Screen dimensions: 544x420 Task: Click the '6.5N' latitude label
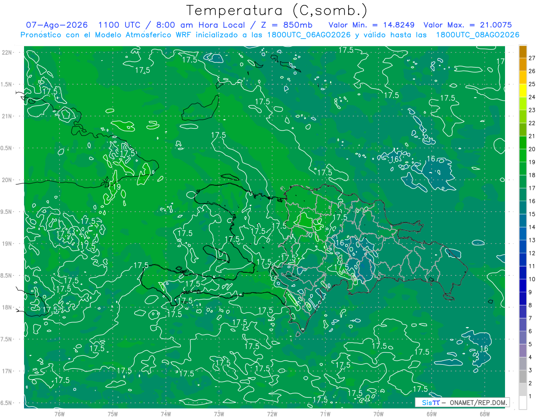[x=6, y=403]
